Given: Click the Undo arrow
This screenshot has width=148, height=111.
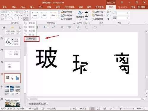Looking at the screenshot, I should tap(45, 27).
